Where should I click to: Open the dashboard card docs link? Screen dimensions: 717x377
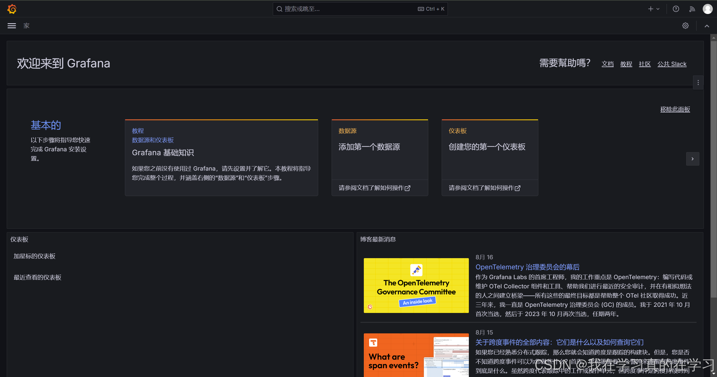point(485,188)
